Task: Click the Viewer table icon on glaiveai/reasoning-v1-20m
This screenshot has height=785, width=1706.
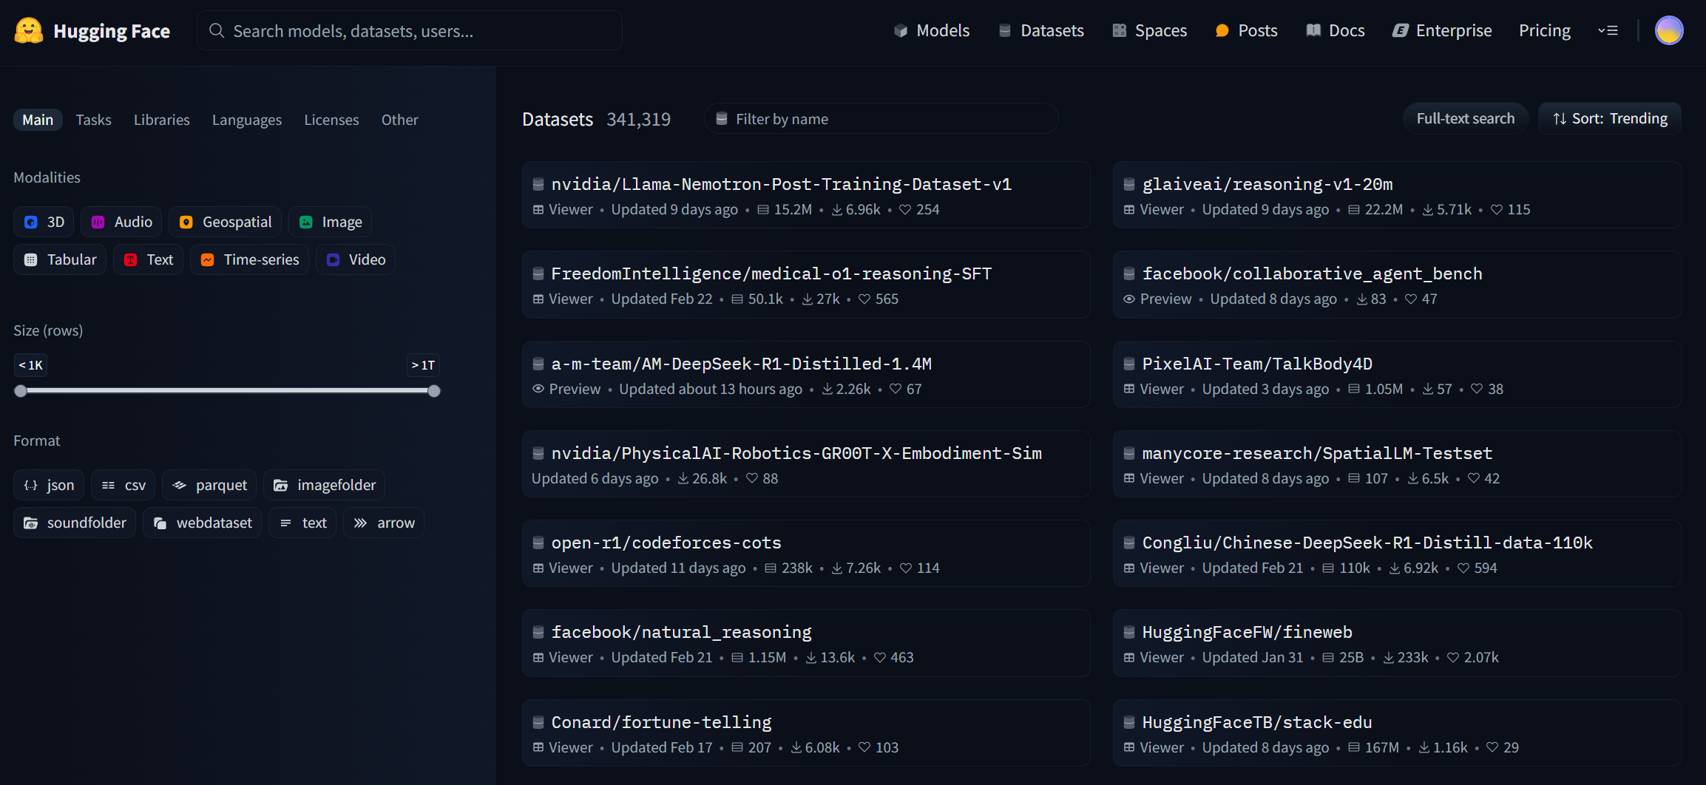Action: [x=1129, y=209]
